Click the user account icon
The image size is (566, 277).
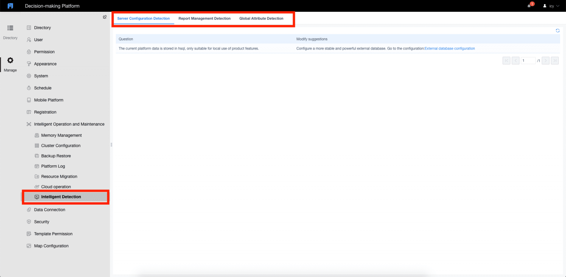[545, 6]
